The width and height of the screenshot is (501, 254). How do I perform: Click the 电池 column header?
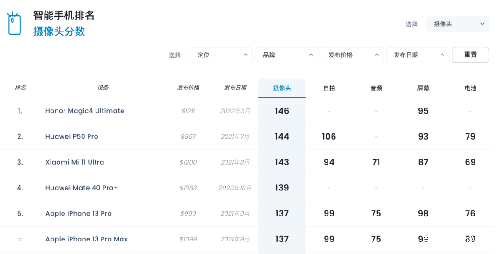pyautogui.click(x=470, y=88)
